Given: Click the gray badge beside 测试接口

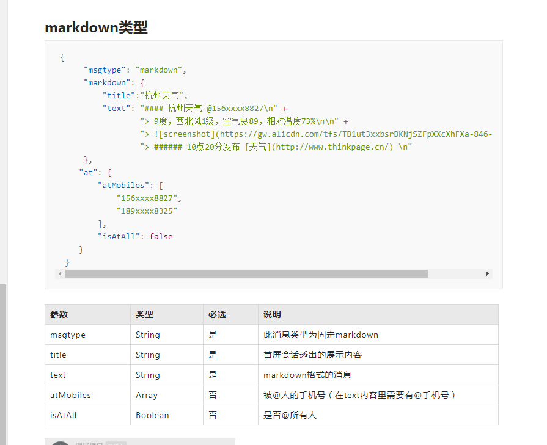Looking at the screenshot, I should click(116, 444).
